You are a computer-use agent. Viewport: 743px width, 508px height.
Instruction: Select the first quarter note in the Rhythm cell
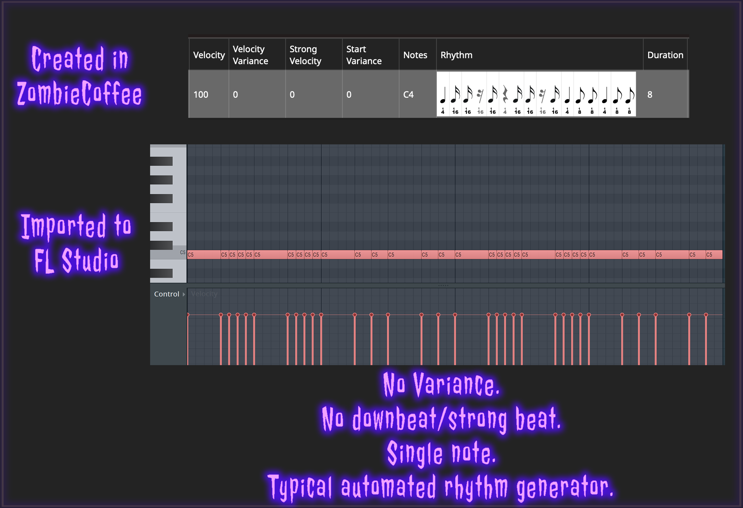pos(443,94)
